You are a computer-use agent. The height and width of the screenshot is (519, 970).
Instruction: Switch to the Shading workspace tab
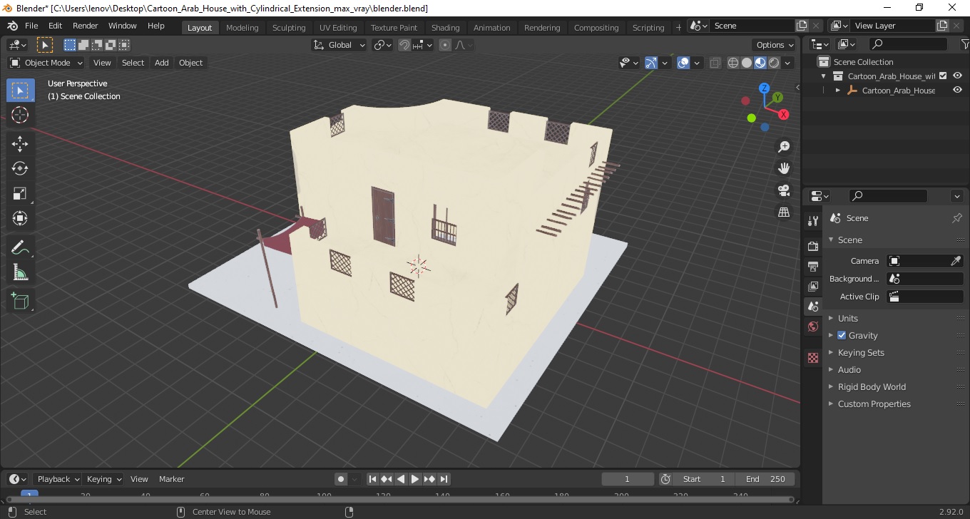pos(445,28)
